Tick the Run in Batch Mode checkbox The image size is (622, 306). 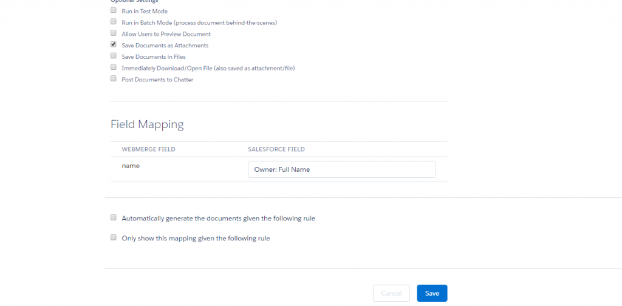113,22
